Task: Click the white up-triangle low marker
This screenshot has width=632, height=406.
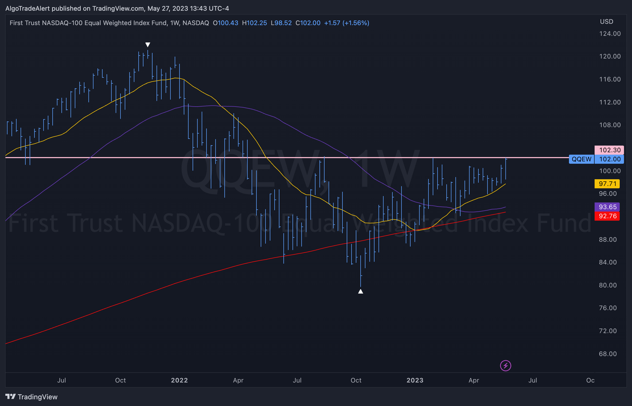Action: click(361, 291)
